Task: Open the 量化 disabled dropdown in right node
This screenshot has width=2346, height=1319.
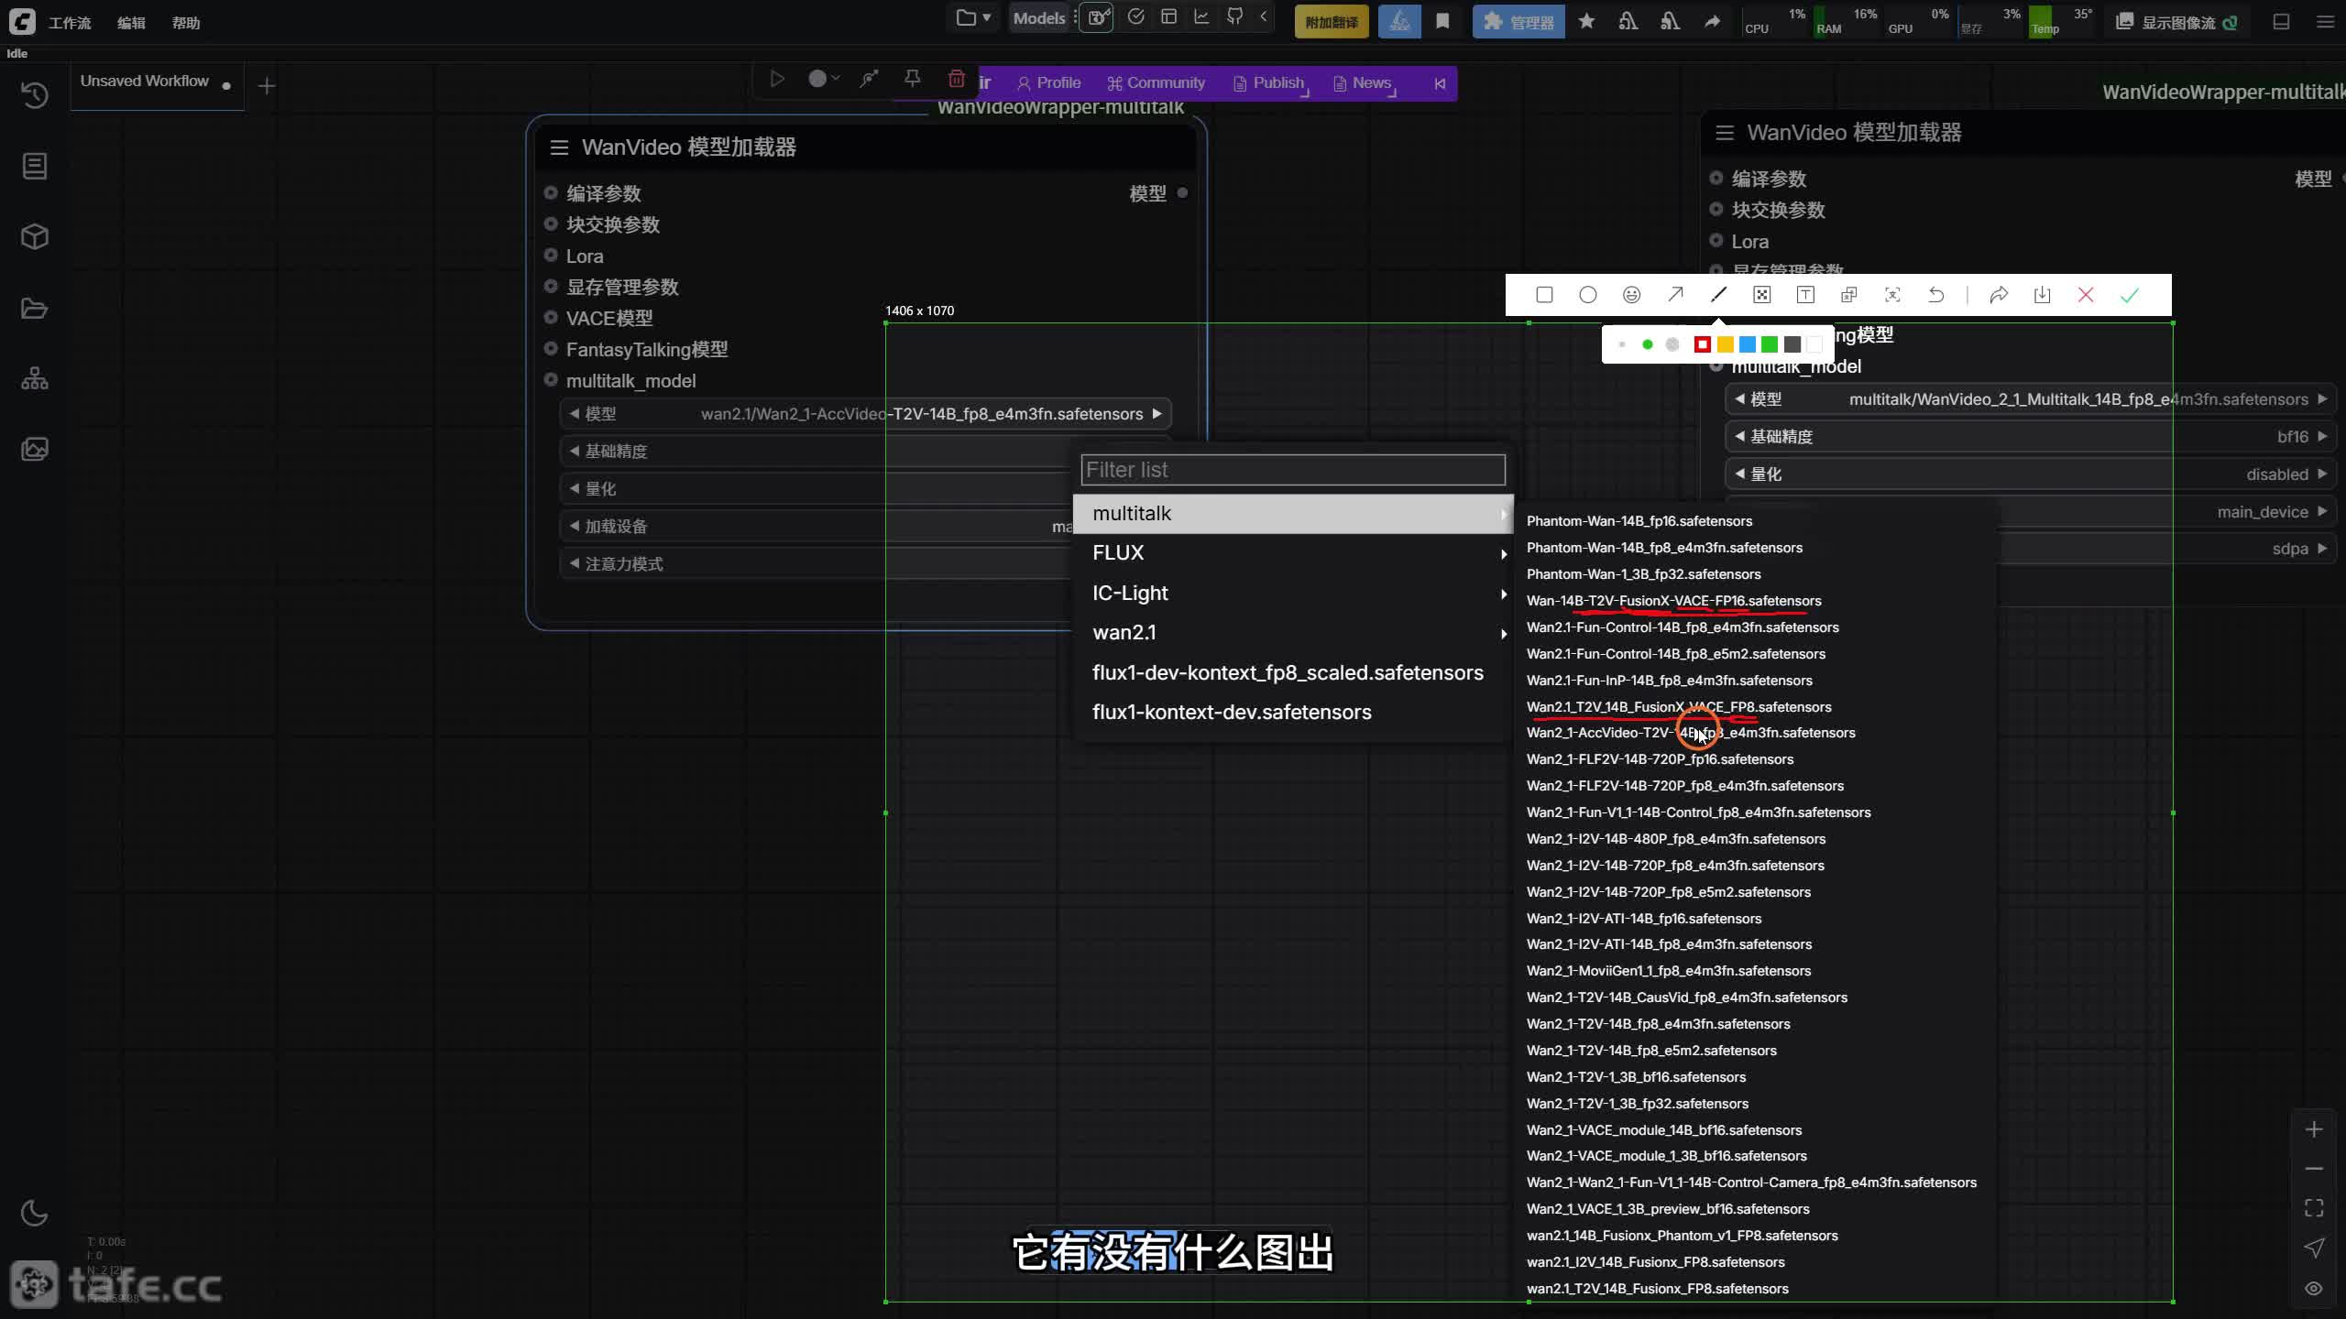Action: (x=2029, y=474)
